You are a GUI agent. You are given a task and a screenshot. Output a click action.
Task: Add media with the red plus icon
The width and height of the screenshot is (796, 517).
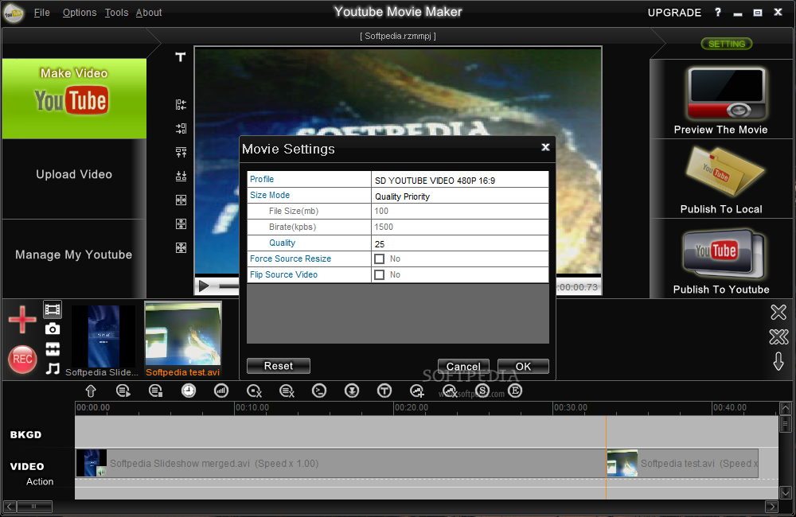tap(22, 320)
